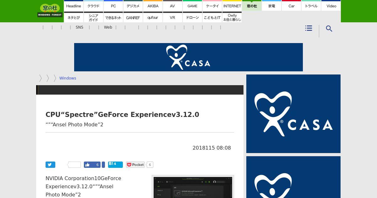This screenshot has width=377, height=198.
Task: Click the 窓の杜 Windows Forest logo
Action: click(50, 11)
